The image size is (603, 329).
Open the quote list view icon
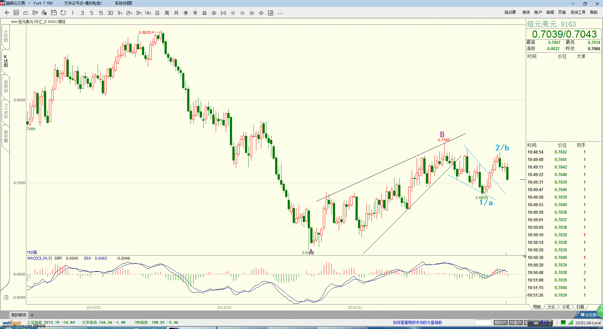point(16,13)
